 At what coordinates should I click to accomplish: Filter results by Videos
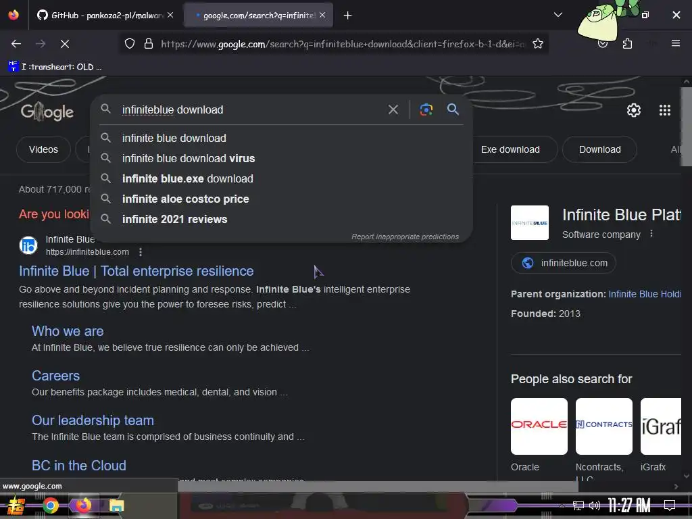click(x=43, y=149)
